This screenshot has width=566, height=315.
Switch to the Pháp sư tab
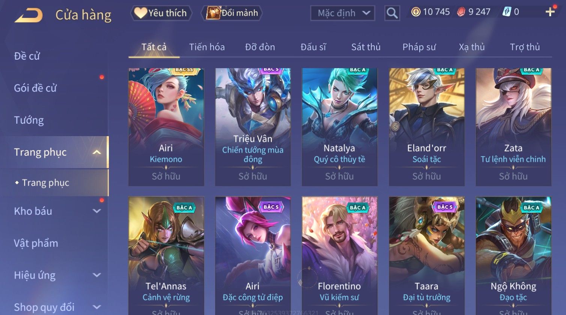(x=419, y=47)
